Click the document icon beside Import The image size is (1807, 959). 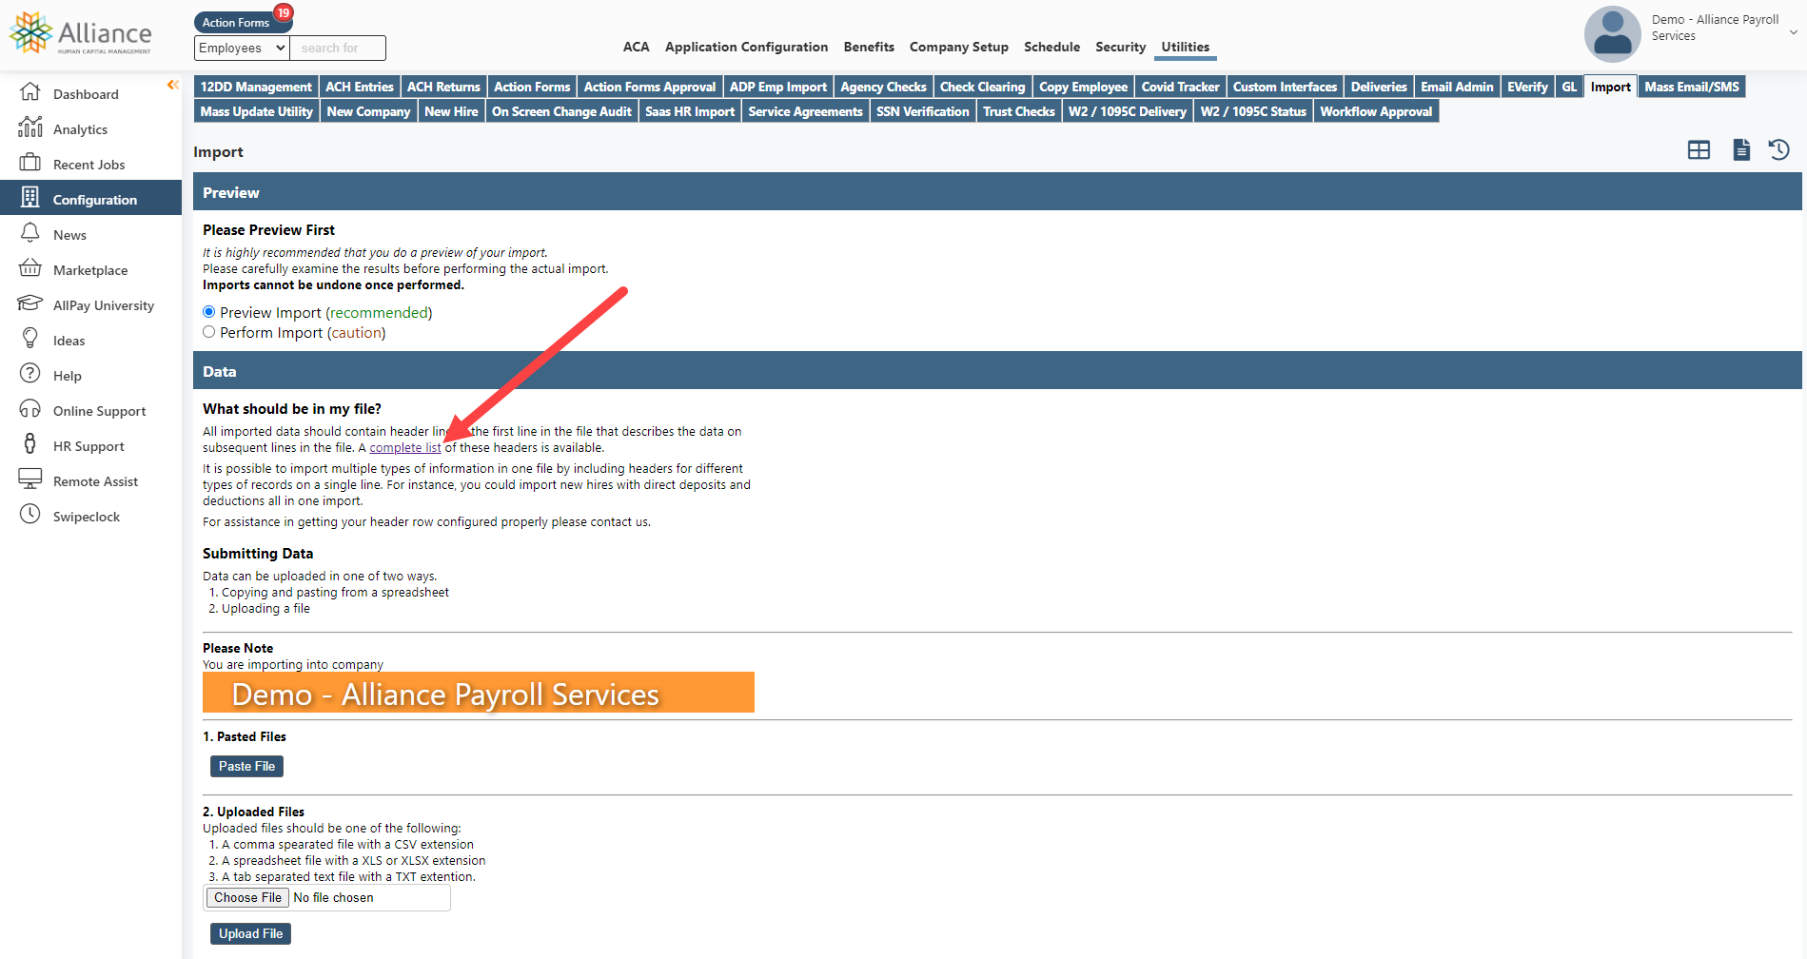tap(1741, 150)
